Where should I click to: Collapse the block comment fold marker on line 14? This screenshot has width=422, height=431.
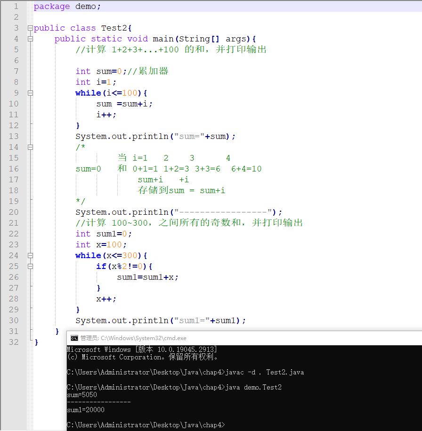coord(30,147)
